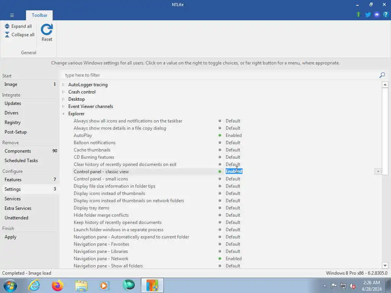Viewport: 391px width, 293px height.
Task: Toggle the AutoPlay Enabled value
Action: coord(233,135)
